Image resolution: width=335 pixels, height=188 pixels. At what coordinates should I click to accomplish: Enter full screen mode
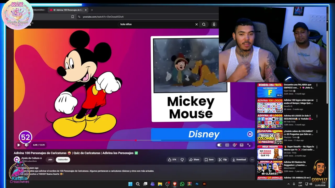(x=249, y=145)
